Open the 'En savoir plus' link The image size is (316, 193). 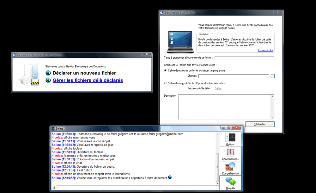[265, 50]
